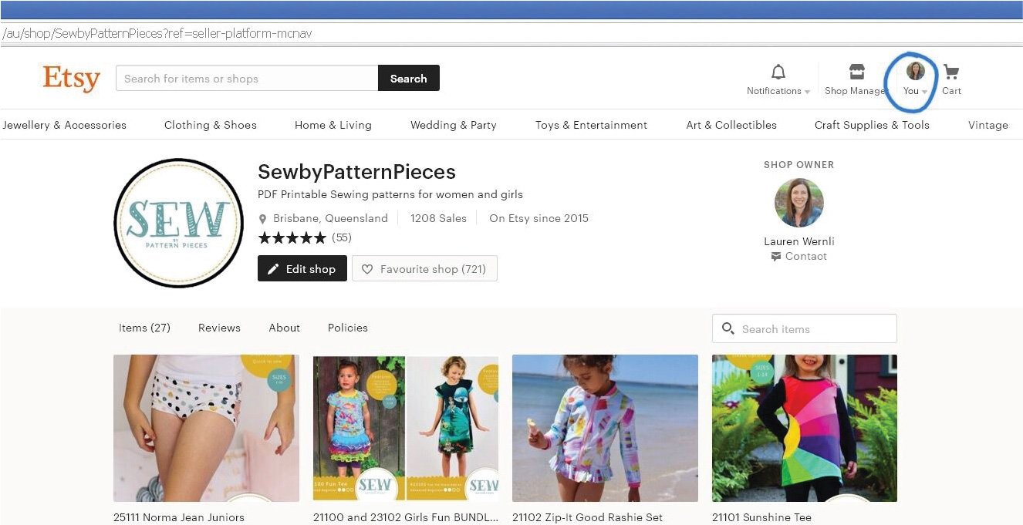1023x525 pixels.
Task: Switch to the About tab
Action: pyautogui.click(x=284, y=328)
